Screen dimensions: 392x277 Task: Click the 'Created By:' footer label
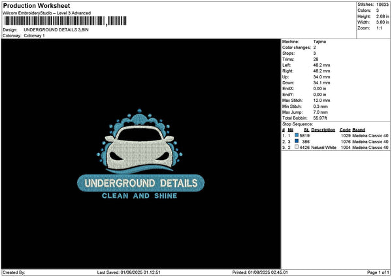point(14,272)
